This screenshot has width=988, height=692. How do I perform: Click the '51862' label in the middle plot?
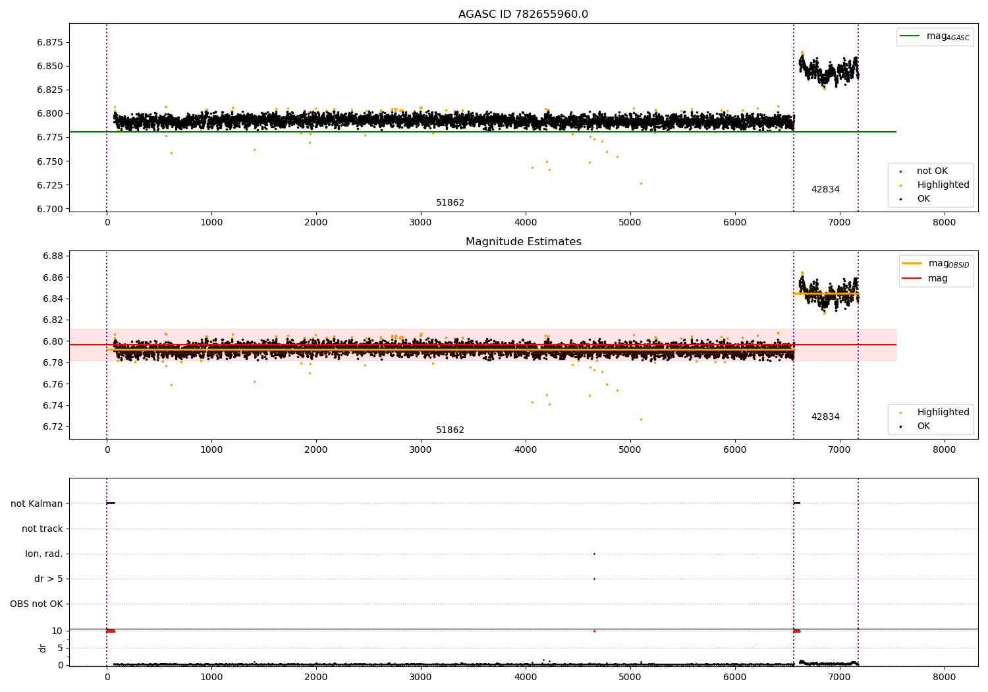click(x=450, y=430)
